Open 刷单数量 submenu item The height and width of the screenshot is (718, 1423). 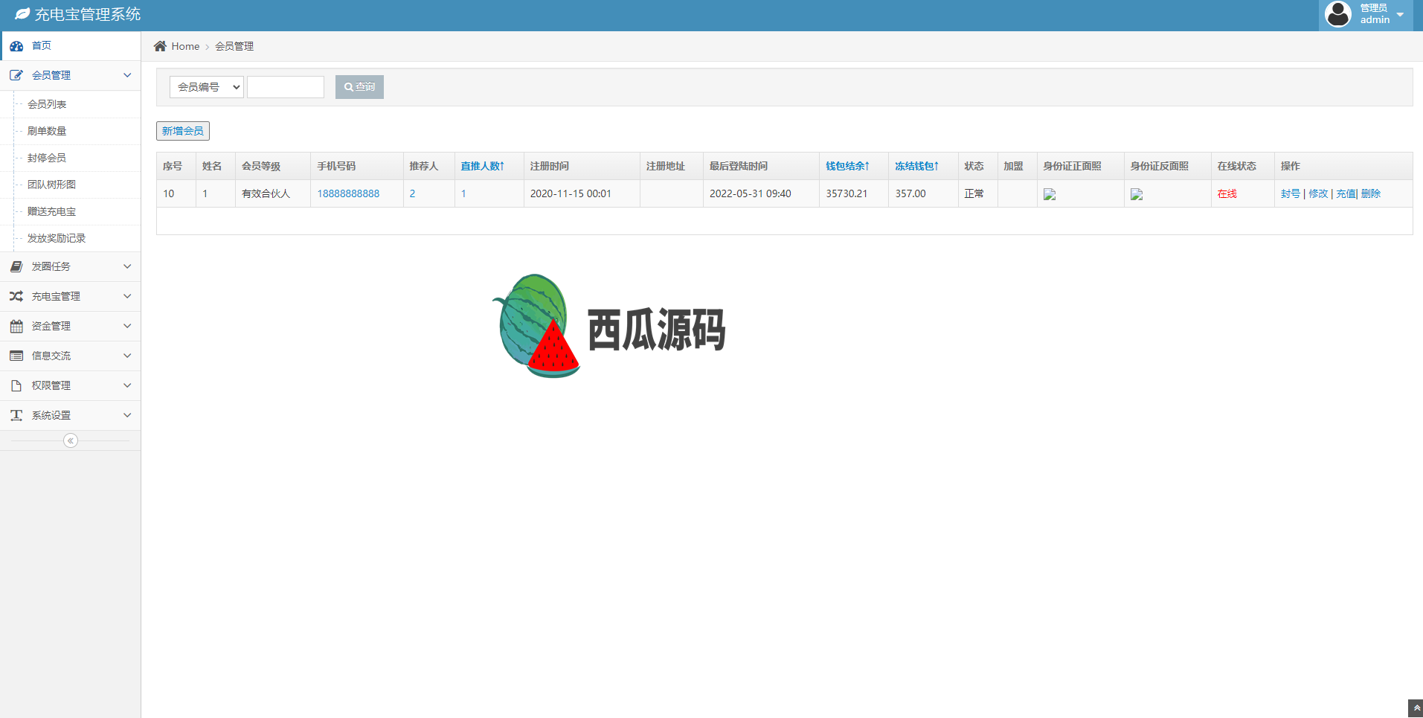(x=47, y=131)
